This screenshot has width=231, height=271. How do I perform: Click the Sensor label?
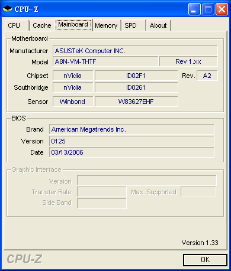[38, 102]
